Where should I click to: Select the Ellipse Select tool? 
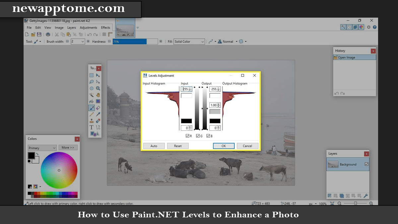tap(92, 88)
